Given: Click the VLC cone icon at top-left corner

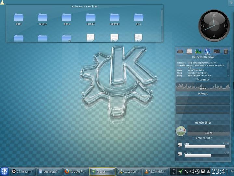Looking at the screenshot, I should pyautogui.click(x=2, y=2).
